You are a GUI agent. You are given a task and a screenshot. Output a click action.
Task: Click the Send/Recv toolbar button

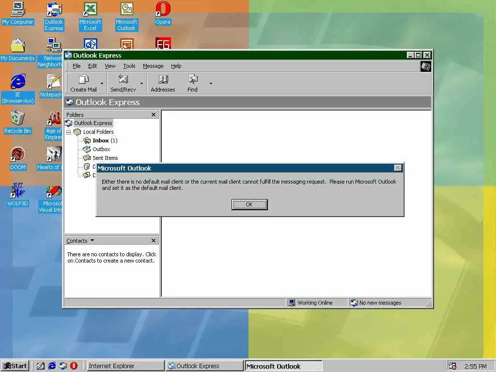(x=123, y=83)
